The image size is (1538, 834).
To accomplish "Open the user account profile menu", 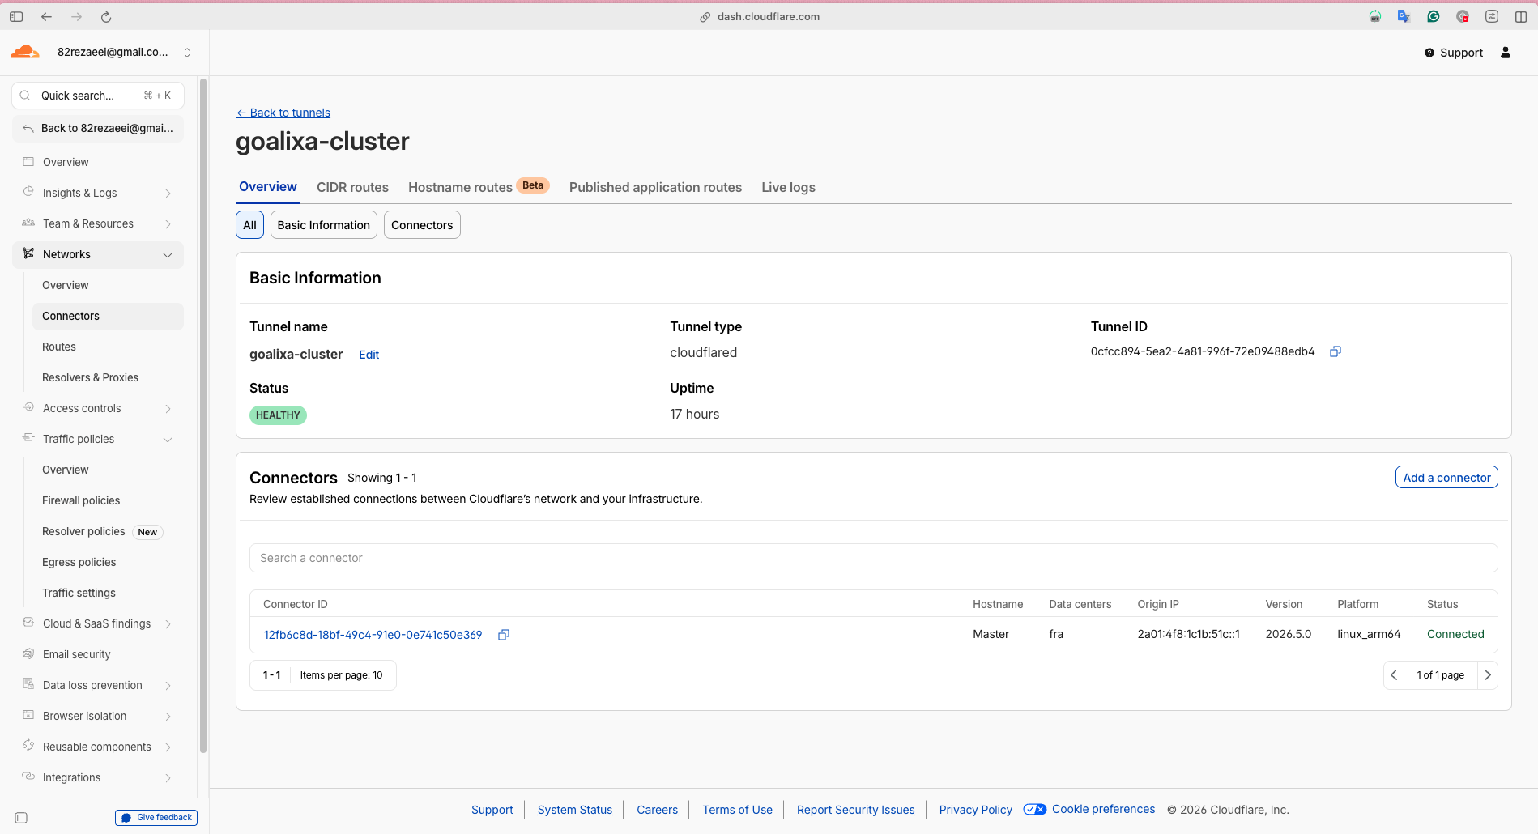I will click(x=1506, y=53).
